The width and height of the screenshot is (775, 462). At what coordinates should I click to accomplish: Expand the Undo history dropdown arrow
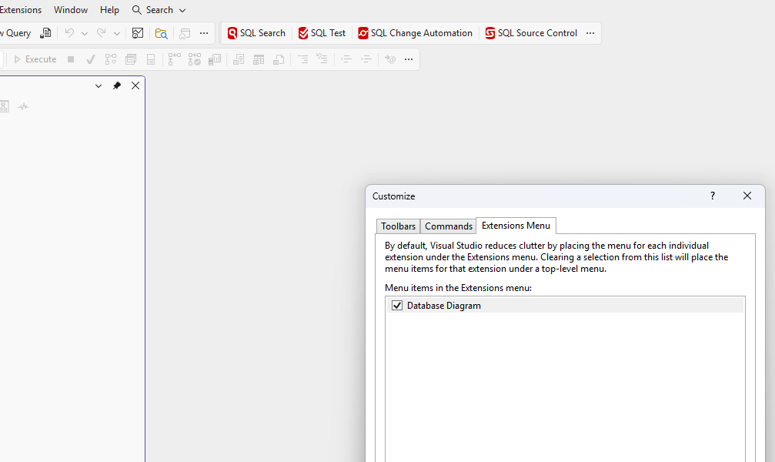click(x=85, y=33)
